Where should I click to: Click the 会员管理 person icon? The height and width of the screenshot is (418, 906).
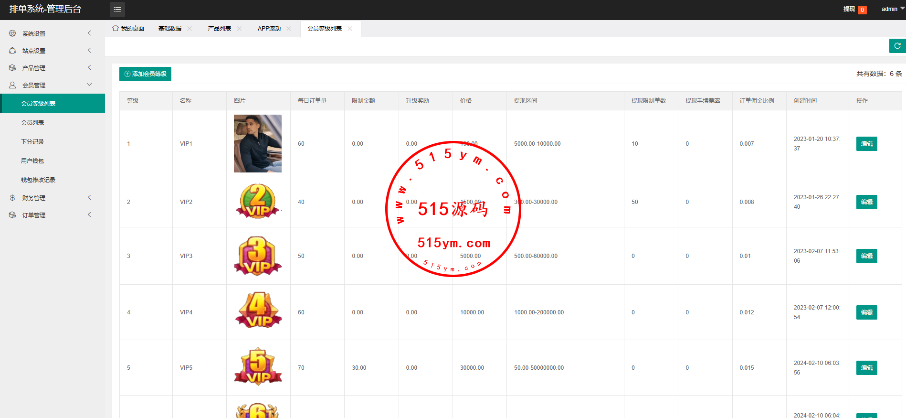(12, 85)
